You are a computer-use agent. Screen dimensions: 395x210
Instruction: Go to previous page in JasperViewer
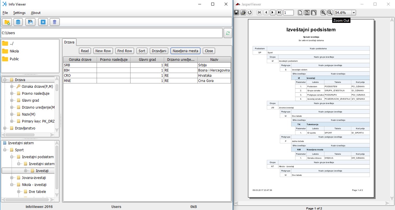point(266,12)
